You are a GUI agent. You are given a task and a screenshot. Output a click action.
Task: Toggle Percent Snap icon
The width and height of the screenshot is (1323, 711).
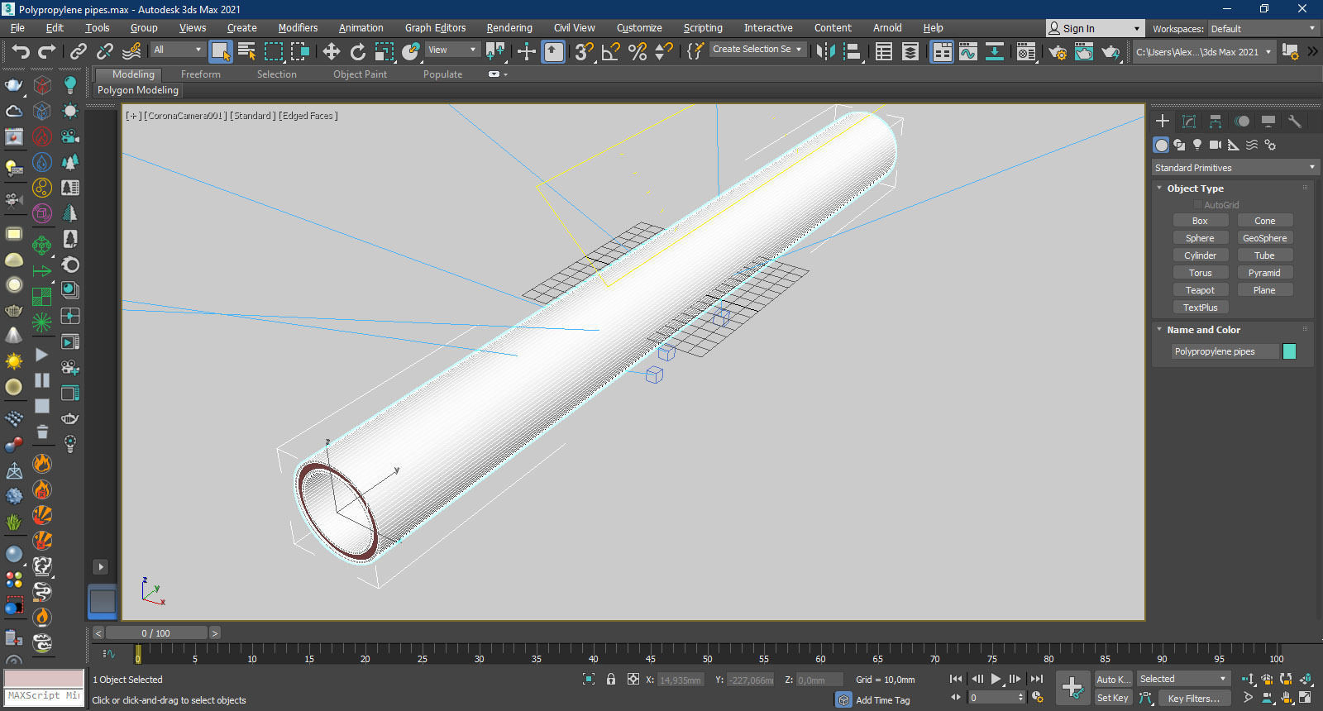click(x=638, y=52)
